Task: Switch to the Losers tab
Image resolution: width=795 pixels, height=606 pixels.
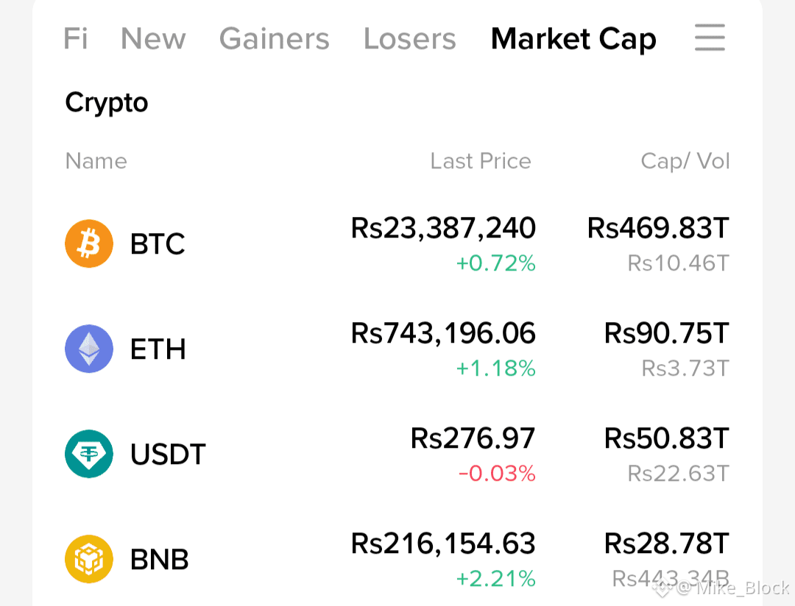Action: tap(410, 39)
